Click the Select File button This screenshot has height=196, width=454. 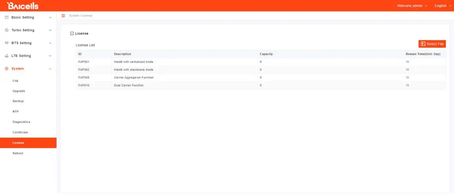click(x=432, y=44)
